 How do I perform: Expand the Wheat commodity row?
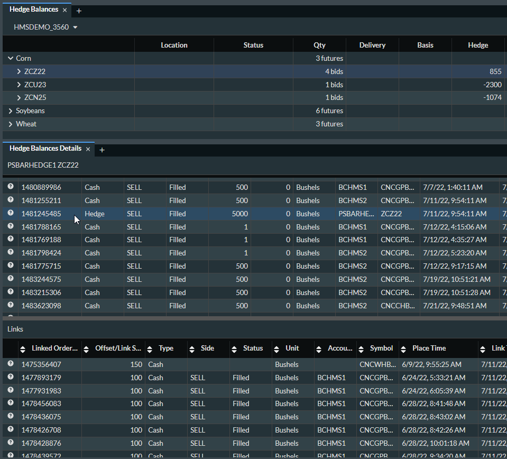coord(11,124)
